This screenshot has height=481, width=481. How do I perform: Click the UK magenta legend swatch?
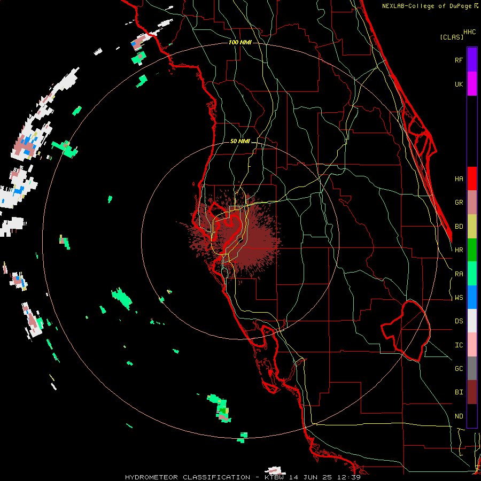click(x=472, y=84)
